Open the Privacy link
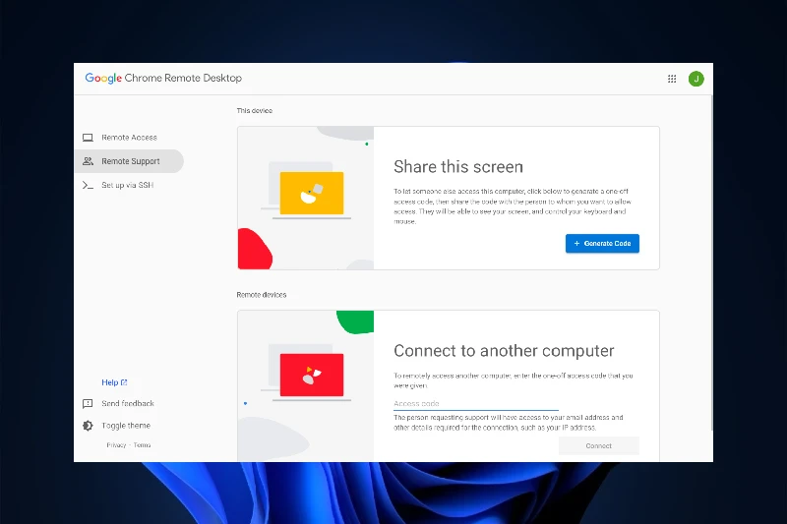Viewport: 787px width, 524px height. (116, 445)
